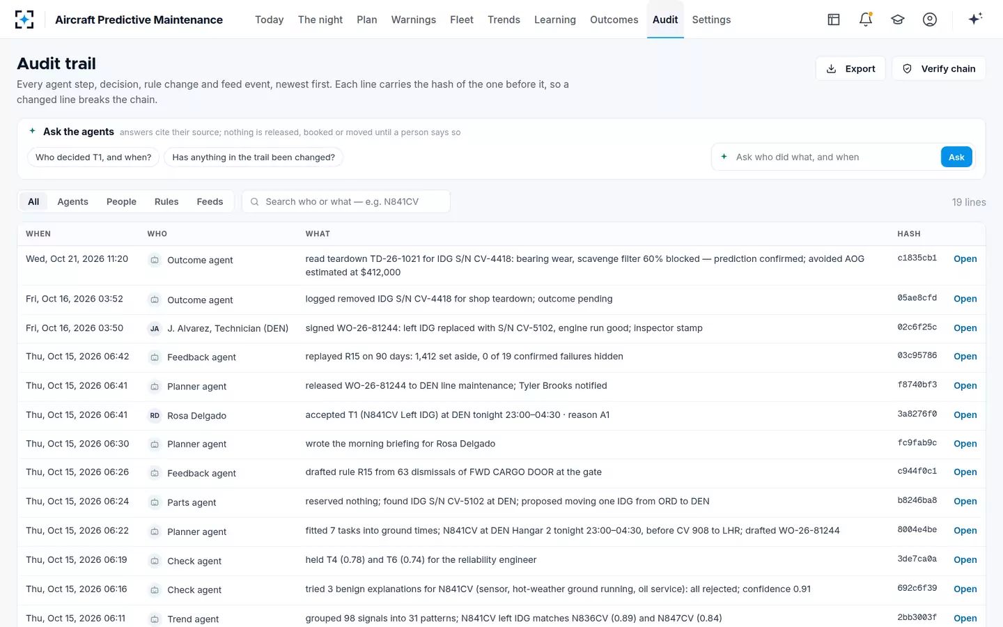This screenshot has width=1003, height=627.
Task: Click the graduation cap icon in the header
Action: (x=898, y=20)
